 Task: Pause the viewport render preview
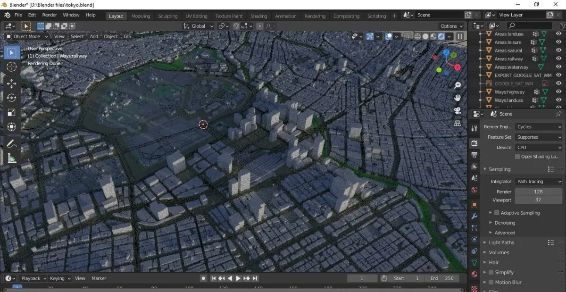tap(460, 36)
